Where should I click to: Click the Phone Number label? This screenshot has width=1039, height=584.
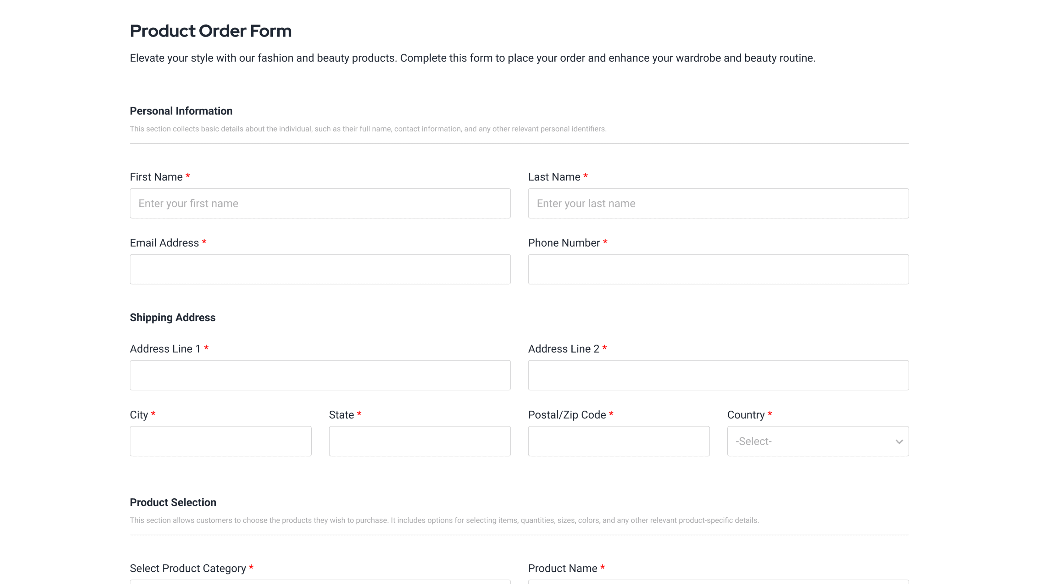pyautogui.click(x=563, y=243)
